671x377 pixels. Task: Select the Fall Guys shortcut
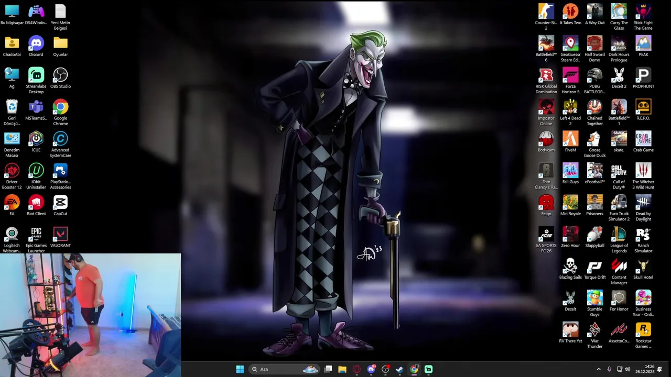(570, 174)
